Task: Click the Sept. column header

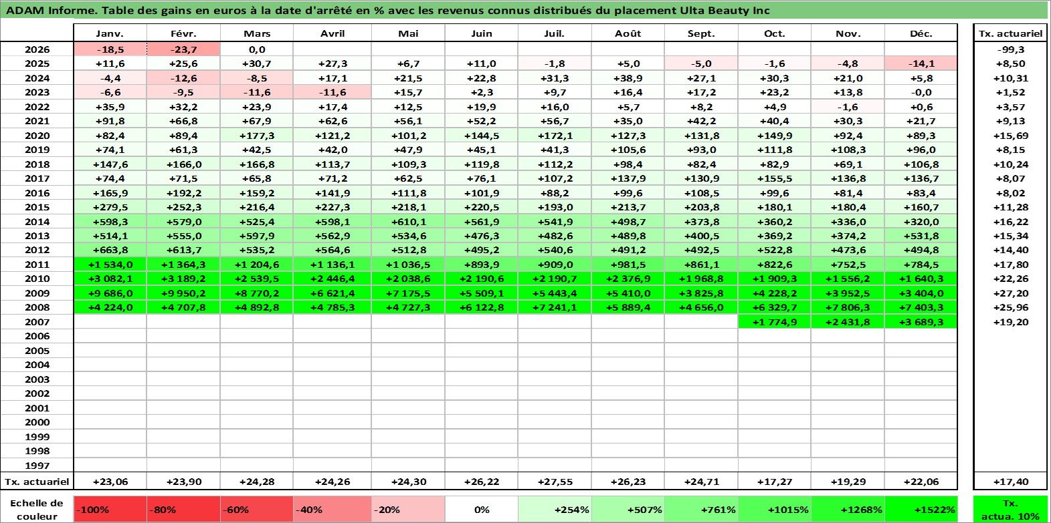Action: click(701, 33)
